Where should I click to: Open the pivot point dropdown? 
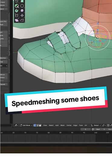click(x=104, y=125)
